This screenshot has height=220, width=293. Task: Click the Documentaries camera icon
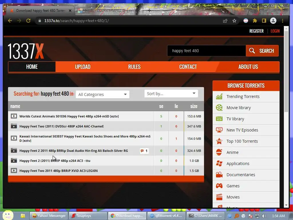tap(219, 174)
